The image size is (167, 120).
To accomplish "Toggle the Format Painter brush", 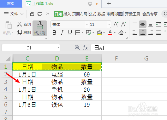I will point(40,28).
